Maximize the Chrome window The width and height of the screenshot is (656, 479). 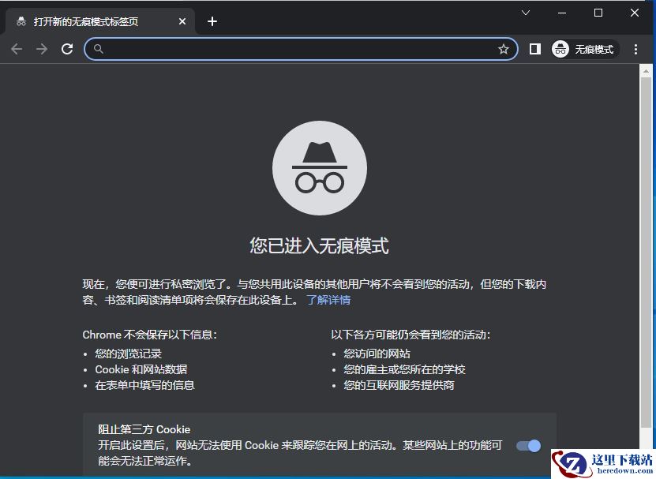598,13
